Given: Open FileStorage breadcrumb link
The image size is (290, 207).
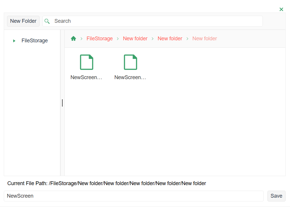Looking at the screenshot, I should [99, 39].
